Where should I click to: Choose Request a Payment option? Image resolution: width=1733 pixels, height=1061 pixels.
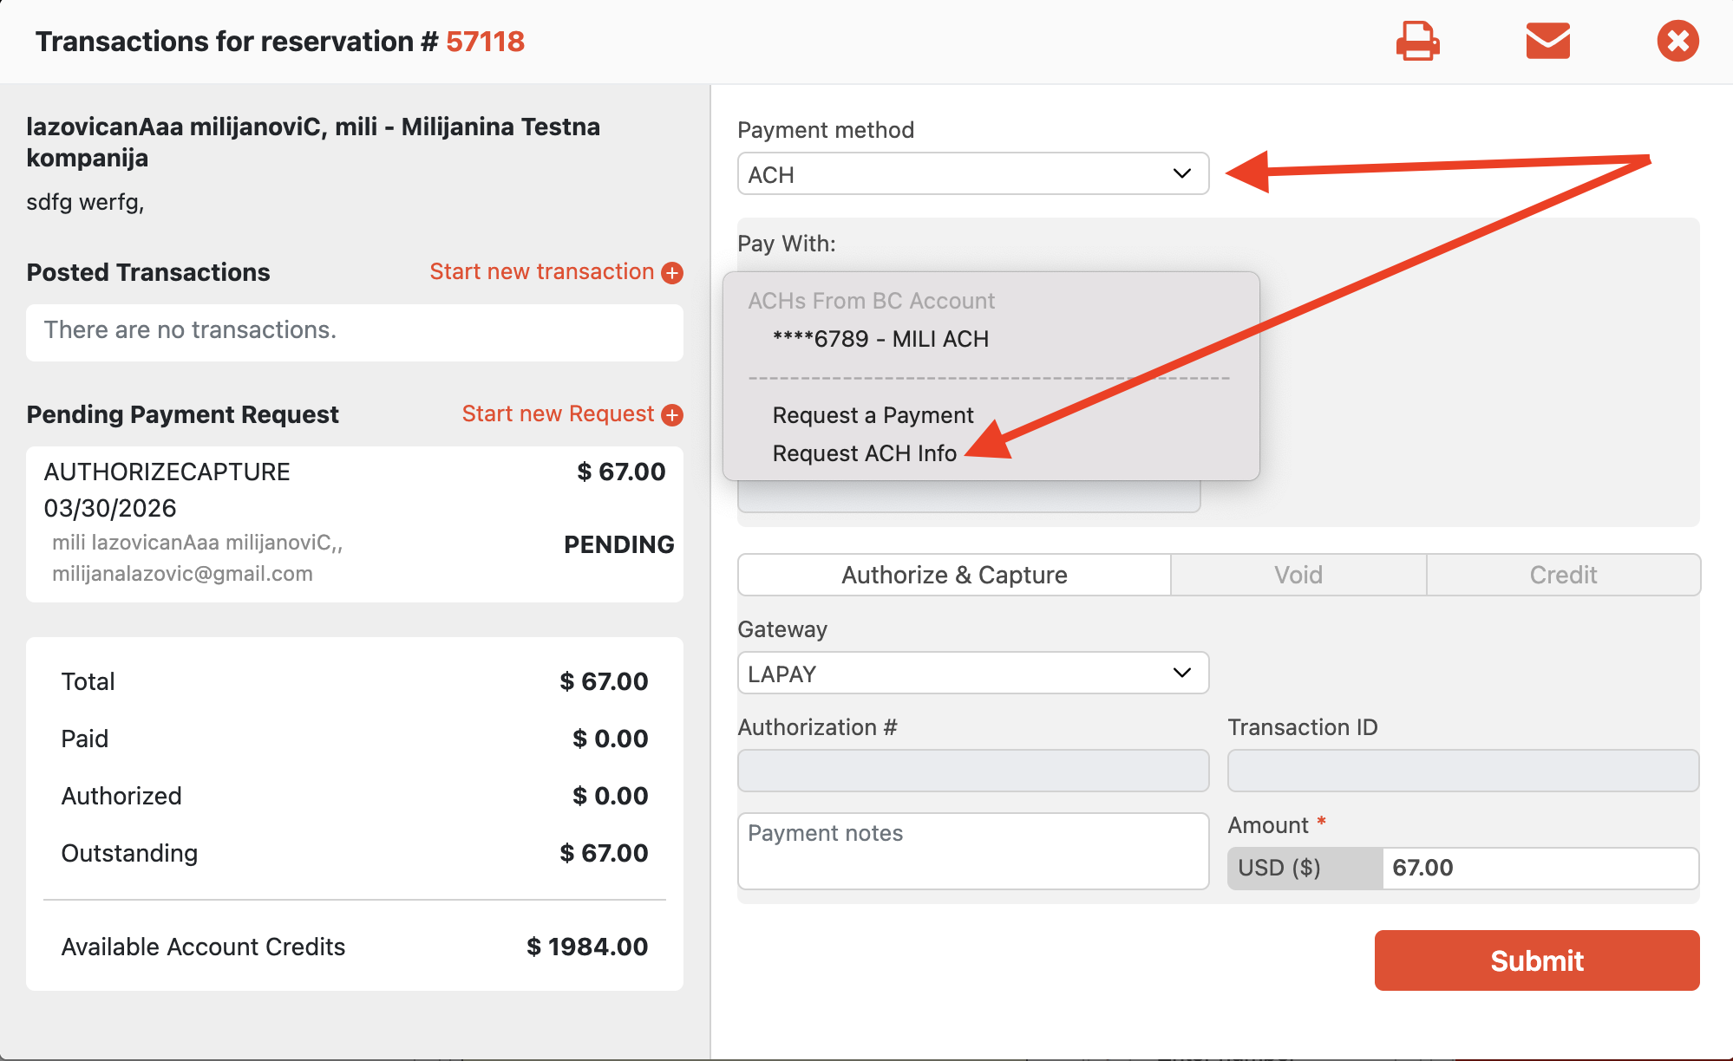point(873,415)
